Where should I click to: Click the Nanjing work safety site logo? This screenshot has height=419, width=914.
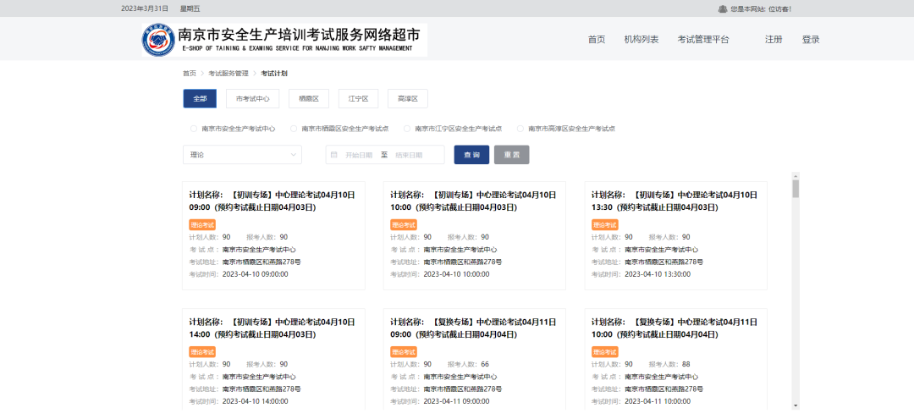(x=158, y=40)
